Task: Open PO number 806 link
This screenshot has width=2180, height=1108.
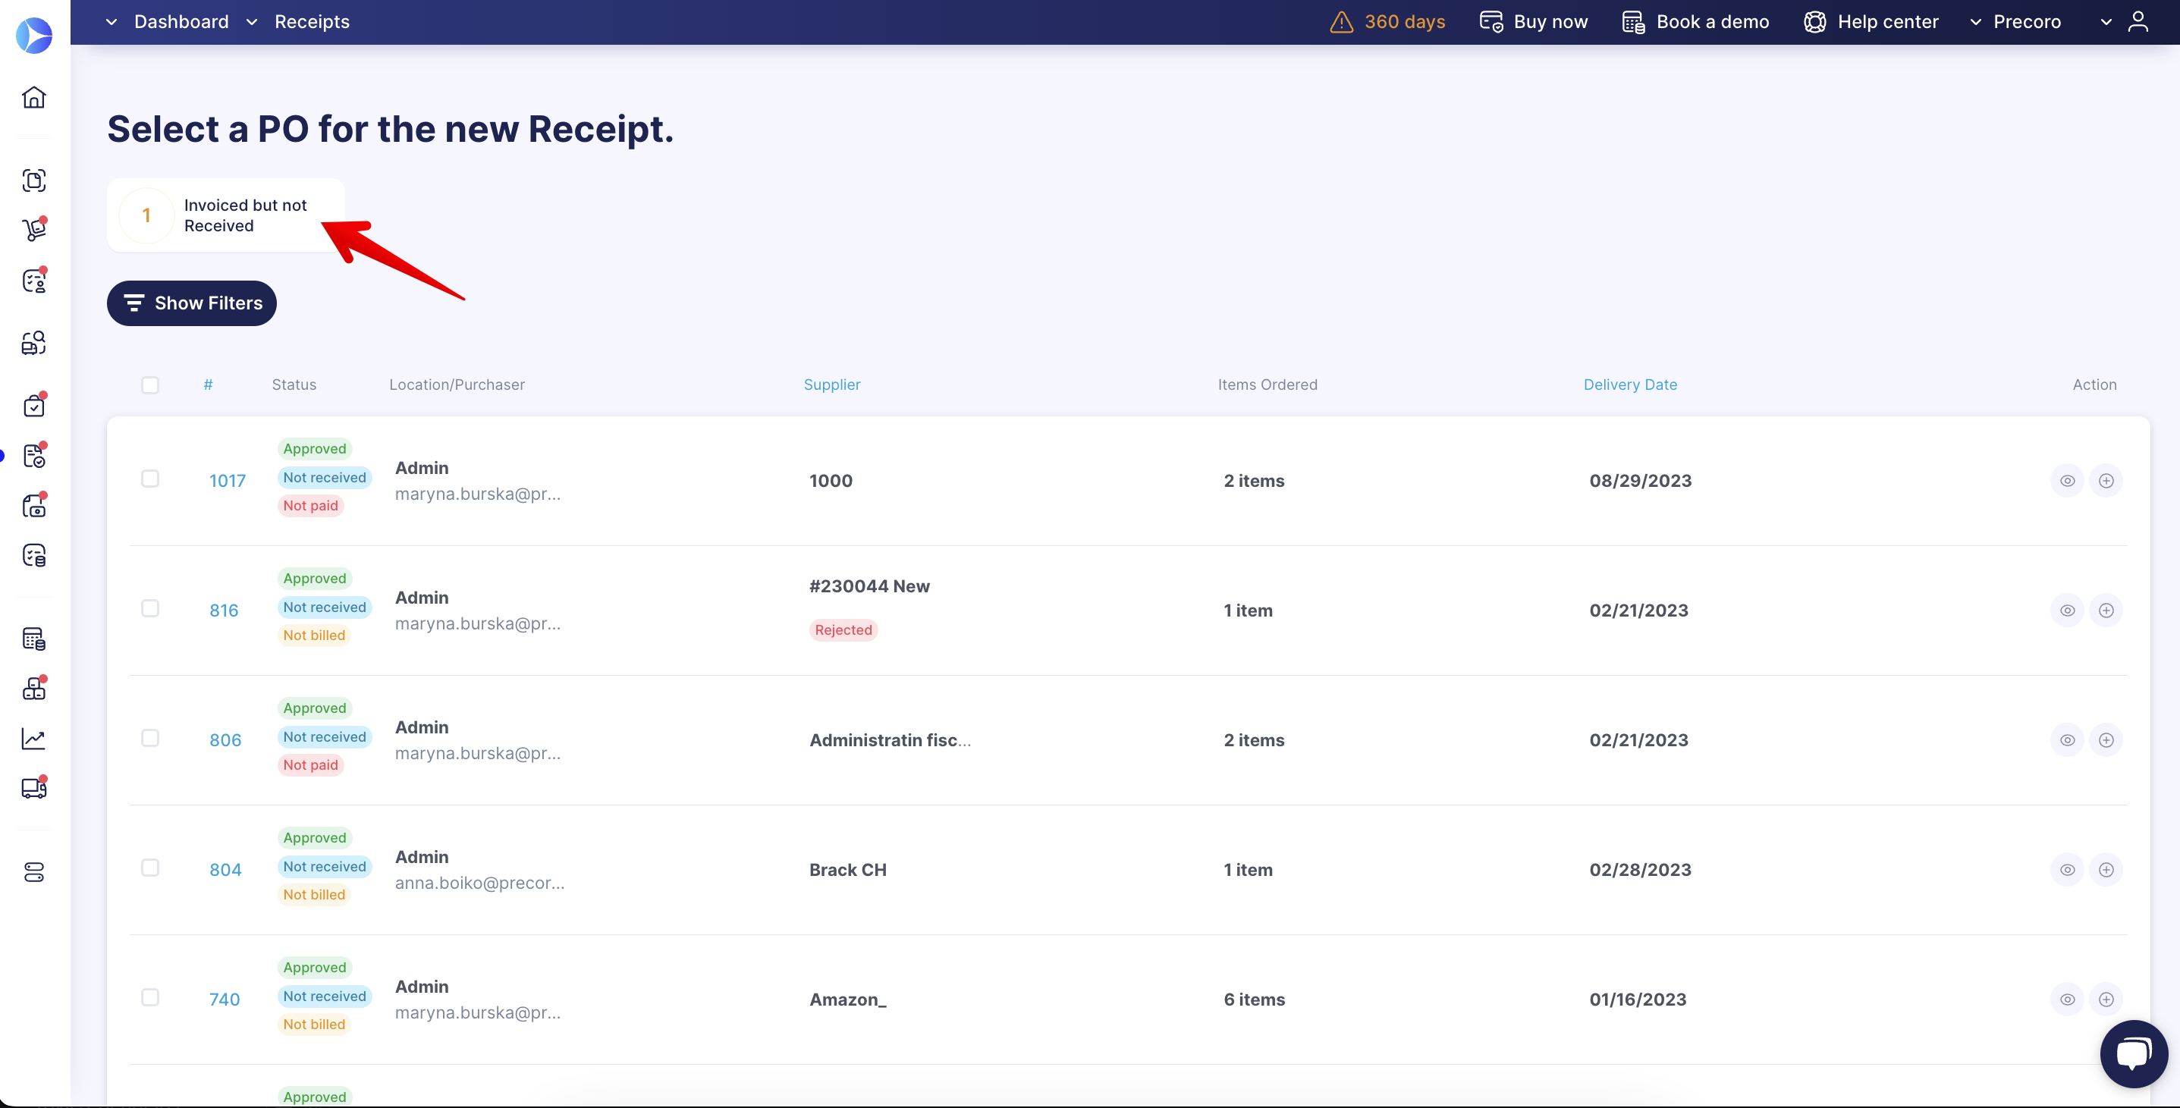Action: 225,740
